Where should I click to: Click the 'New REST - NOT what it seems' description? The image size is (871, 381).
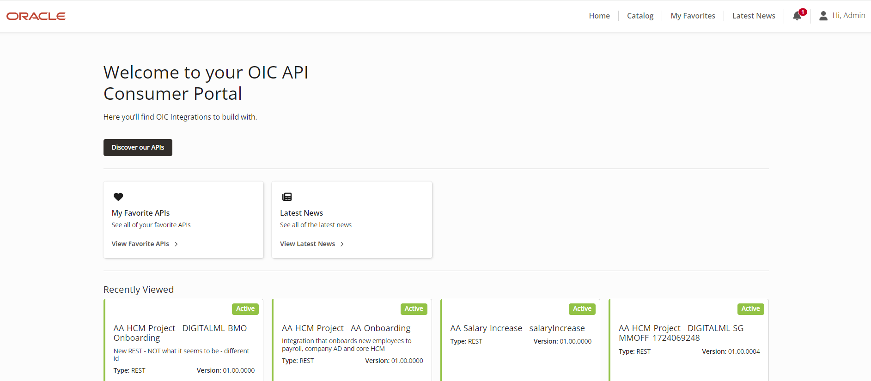point(182,355)
